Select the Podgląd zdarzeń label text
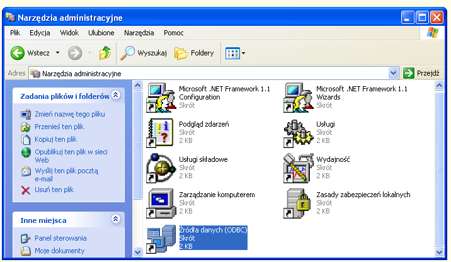Screen dimensions: 451x262 tap(204, 124)
